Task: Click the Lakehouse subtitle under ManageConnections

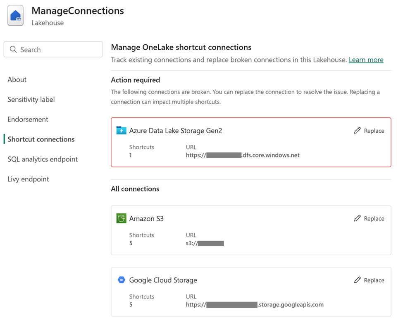Action: pyautogui.click(x=48, y=23)
